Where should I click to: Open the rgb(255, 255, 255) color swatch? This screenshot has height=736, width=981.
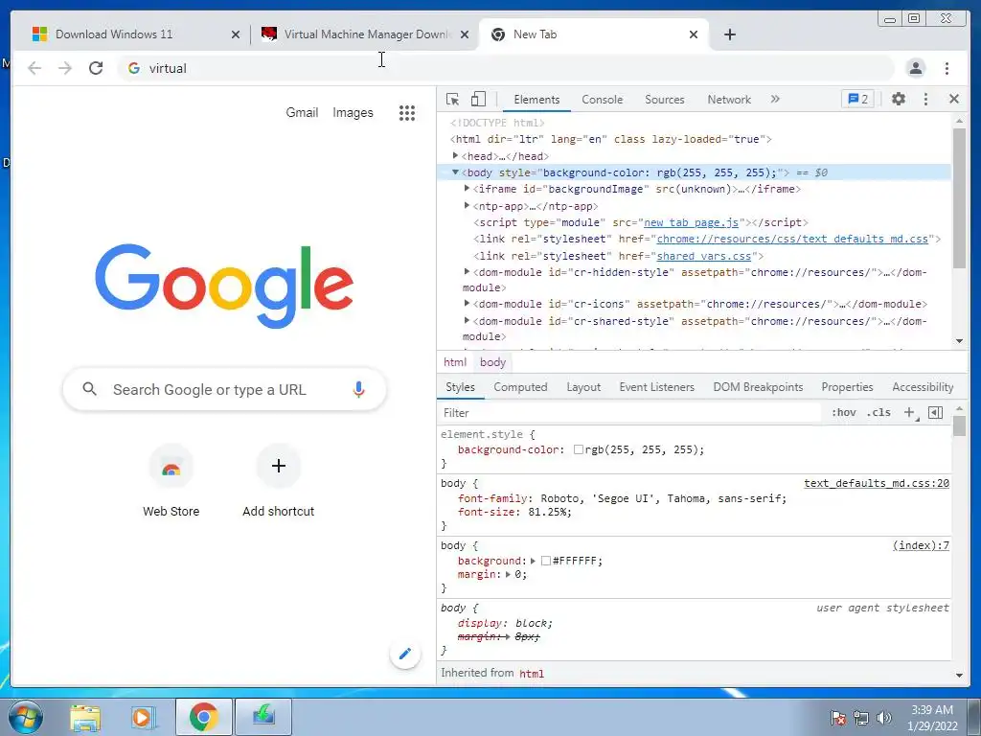click(578, 449)
